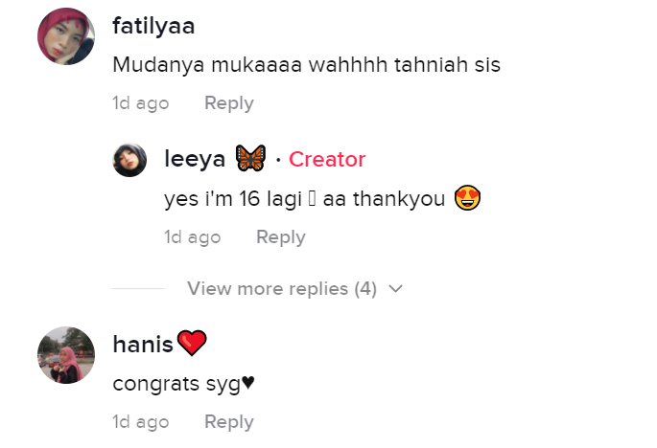Viewport: 657px width, 448px height.
Task: Reply to hanis's congrats comment
Action: [228, 422]
